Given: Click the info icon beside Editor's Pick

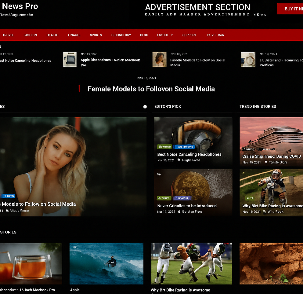Looking at the screenshot, I should pos(145,107).
